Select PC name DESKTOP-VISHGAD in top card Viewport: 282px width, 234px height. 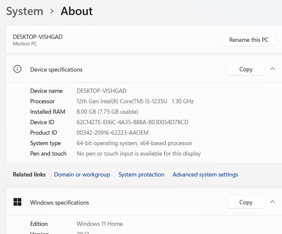click(38, 37)
